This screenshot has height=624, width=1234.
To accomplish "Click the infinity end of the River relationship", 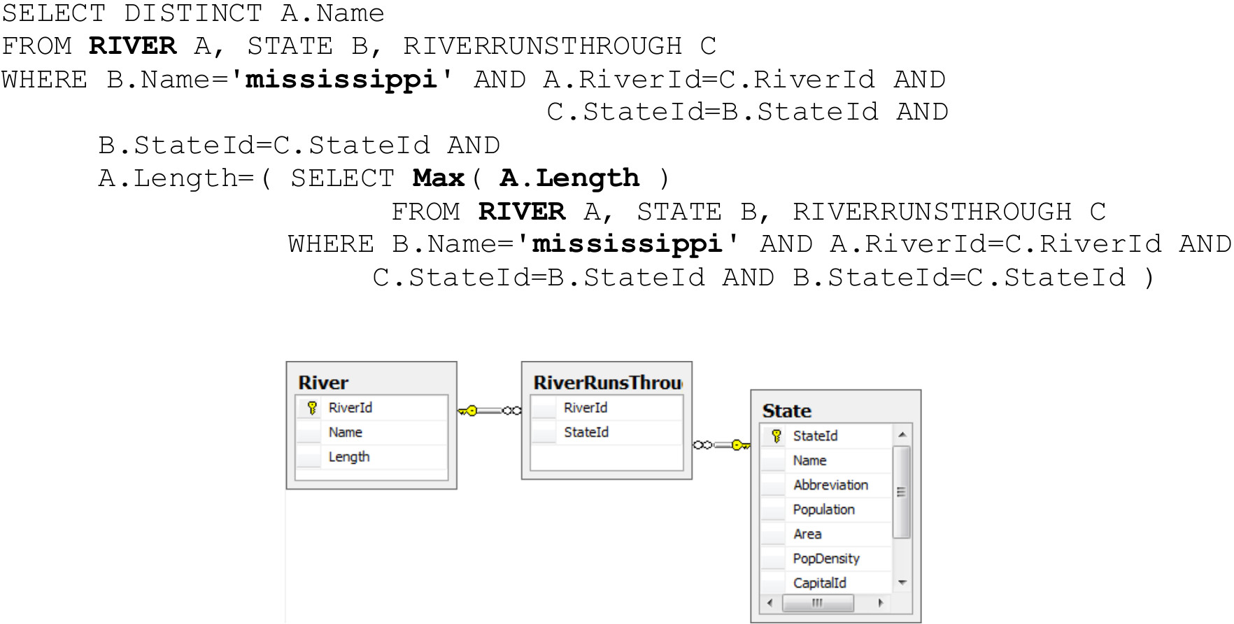I will coord(512,411).
